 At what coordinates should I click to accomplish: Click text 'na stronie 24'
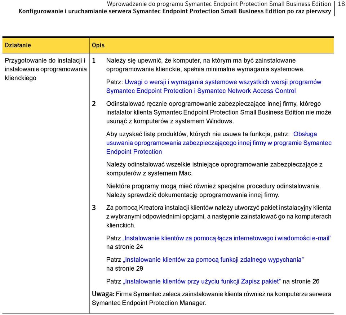tap(125, 247)
